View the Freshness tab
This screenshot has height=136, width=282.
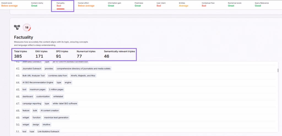(x=139, y=4)
